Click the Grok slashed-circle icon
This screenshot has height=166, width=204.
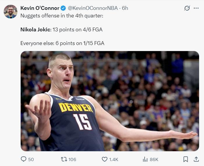tap(187, 8)
